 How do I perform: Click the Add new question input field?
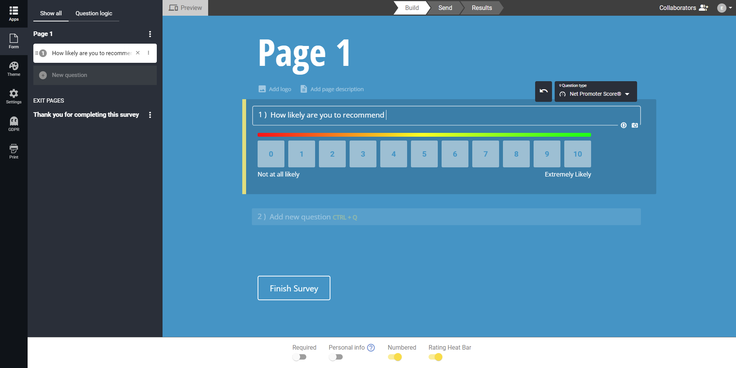(x=446, y=217)
